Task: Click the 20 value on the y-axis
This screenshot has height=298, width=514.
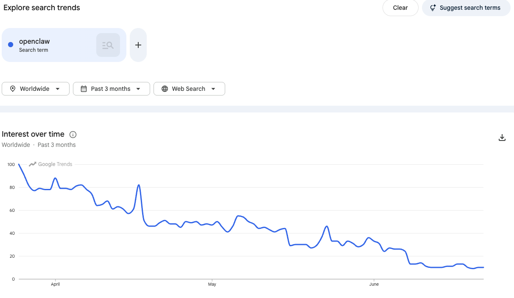Action: 12,256
